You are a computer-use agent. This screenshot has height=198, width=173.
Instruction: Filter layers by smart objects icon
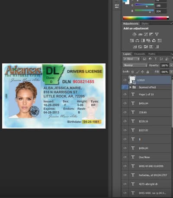pos(167,59)
